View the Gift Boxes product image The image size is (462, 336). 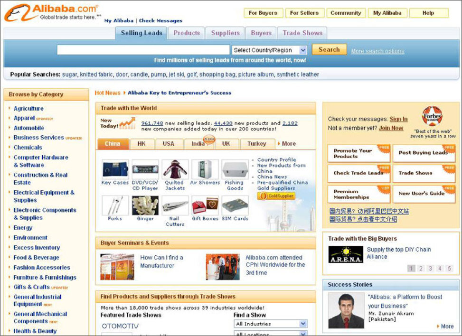coord(205,205)
